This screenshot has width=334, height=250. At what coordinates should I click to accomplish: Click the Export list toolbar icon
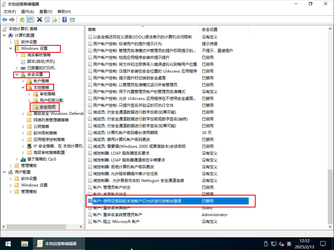tap(55, 20)
